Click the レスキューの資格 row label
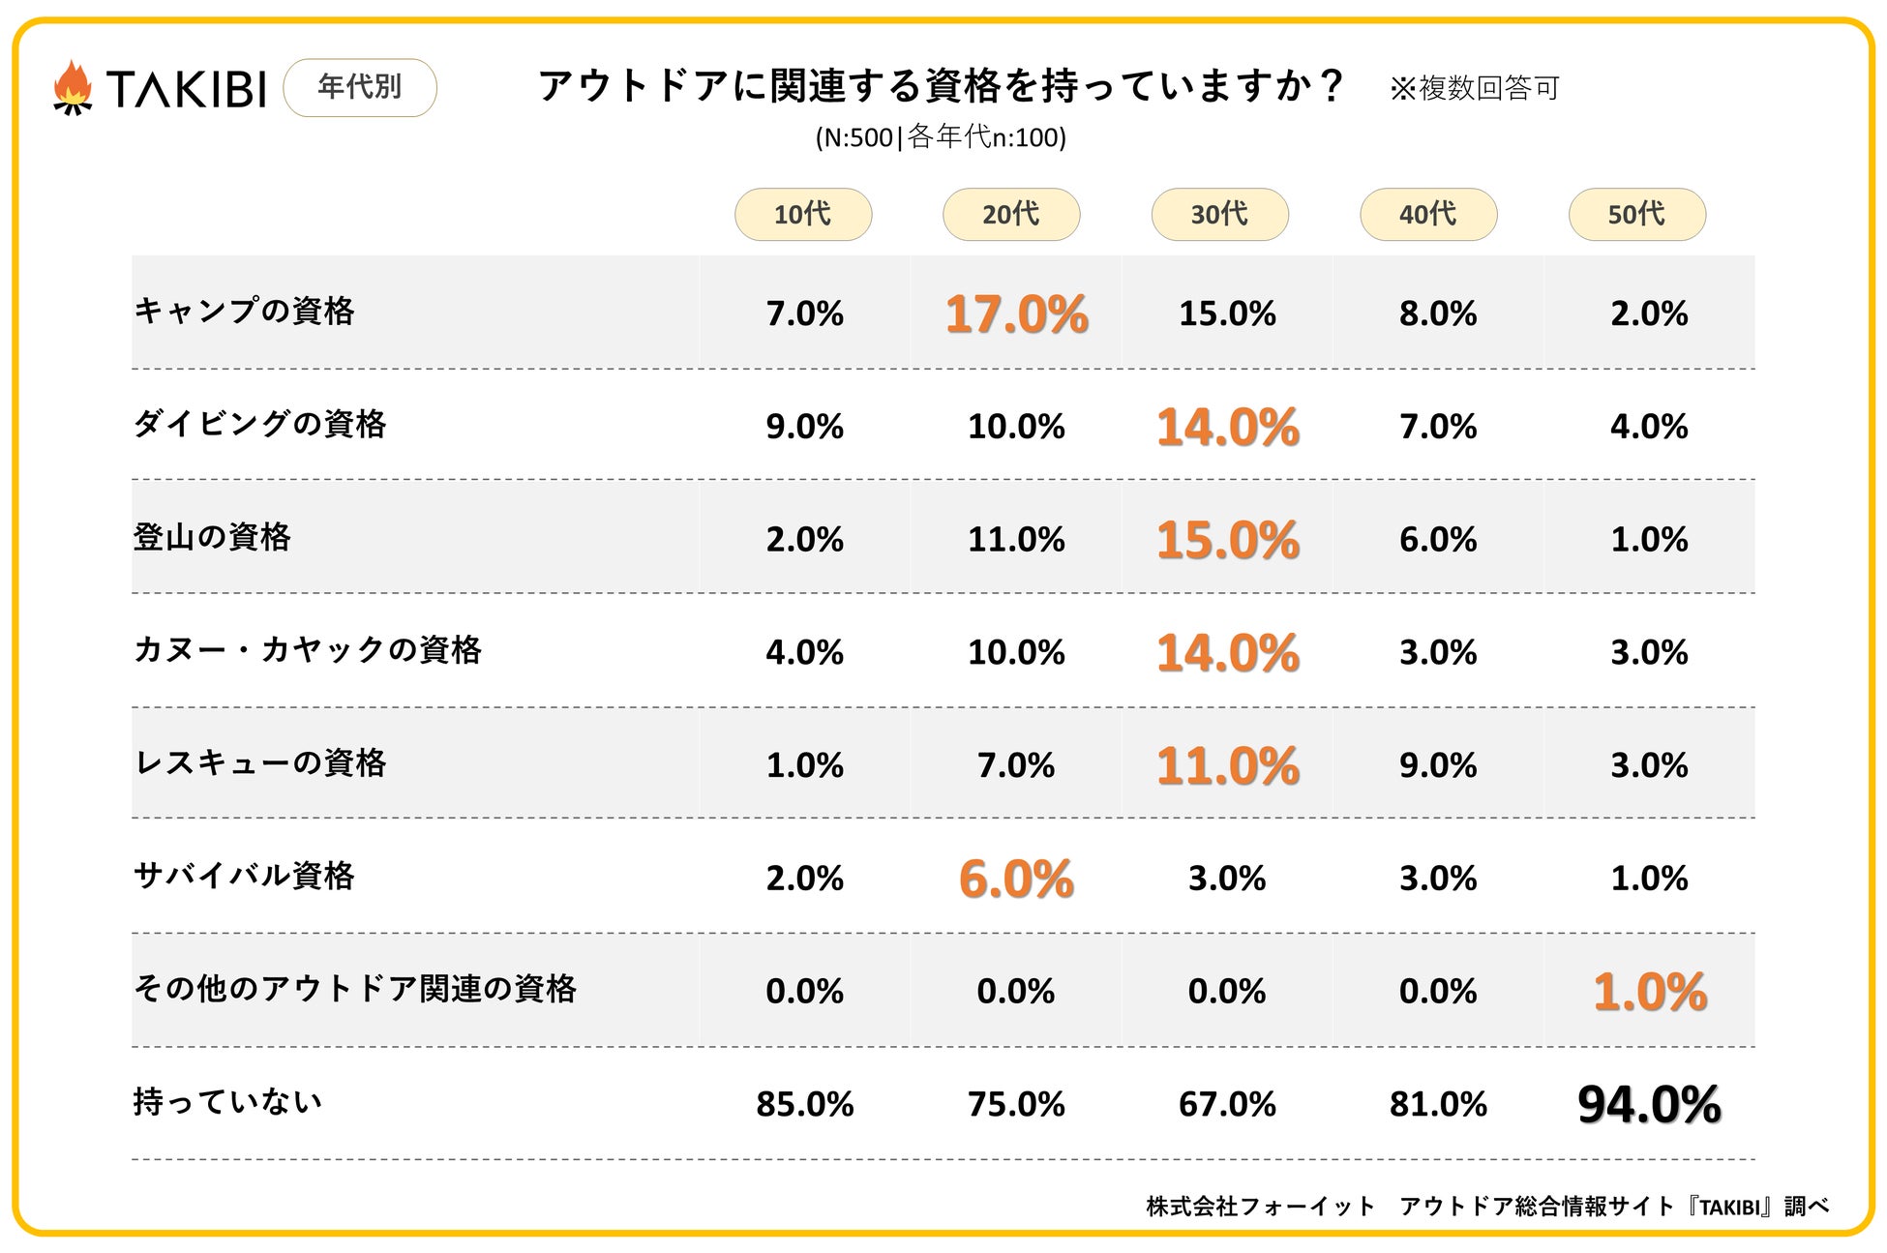1887x1253 pixels. (260, 762)
